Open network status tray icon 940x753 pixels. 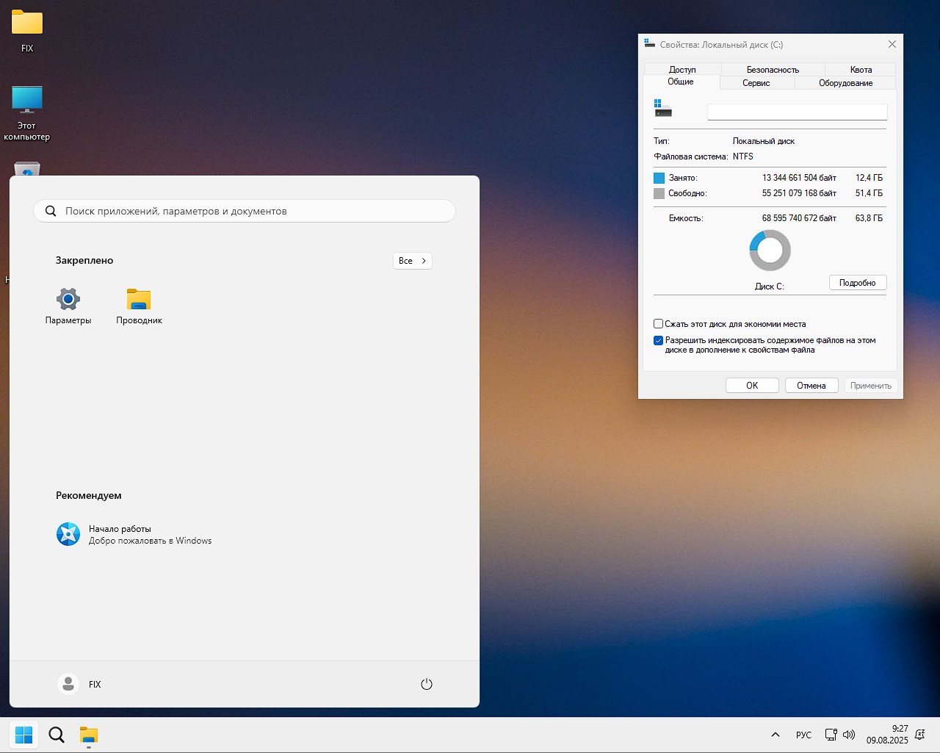pos(831,735)
